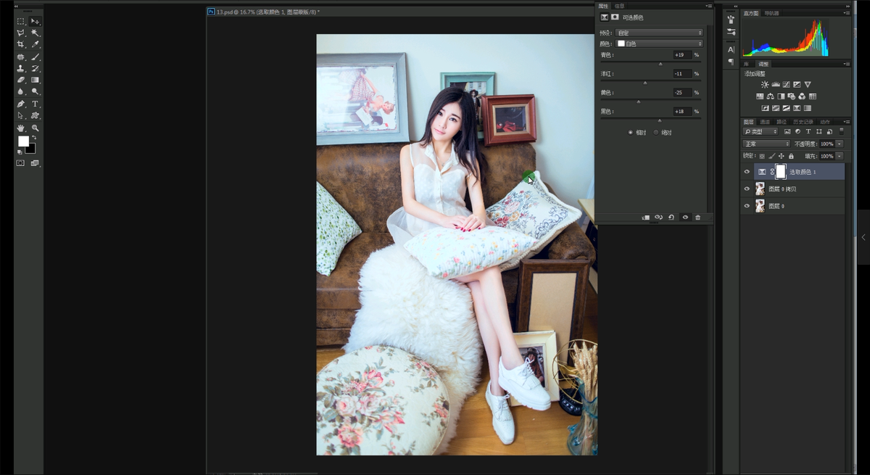Add Vibrance adjustment triangle icon
The height and width of the screenshot is (475, 870).
(808, 85)
